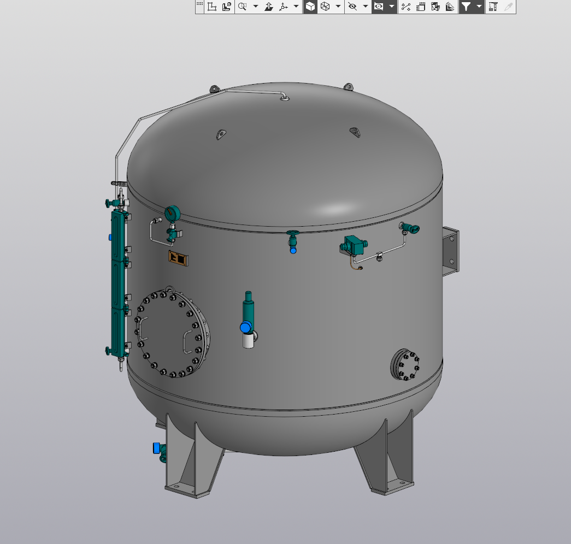Click the filter funnel button

[x=466, y=7]
